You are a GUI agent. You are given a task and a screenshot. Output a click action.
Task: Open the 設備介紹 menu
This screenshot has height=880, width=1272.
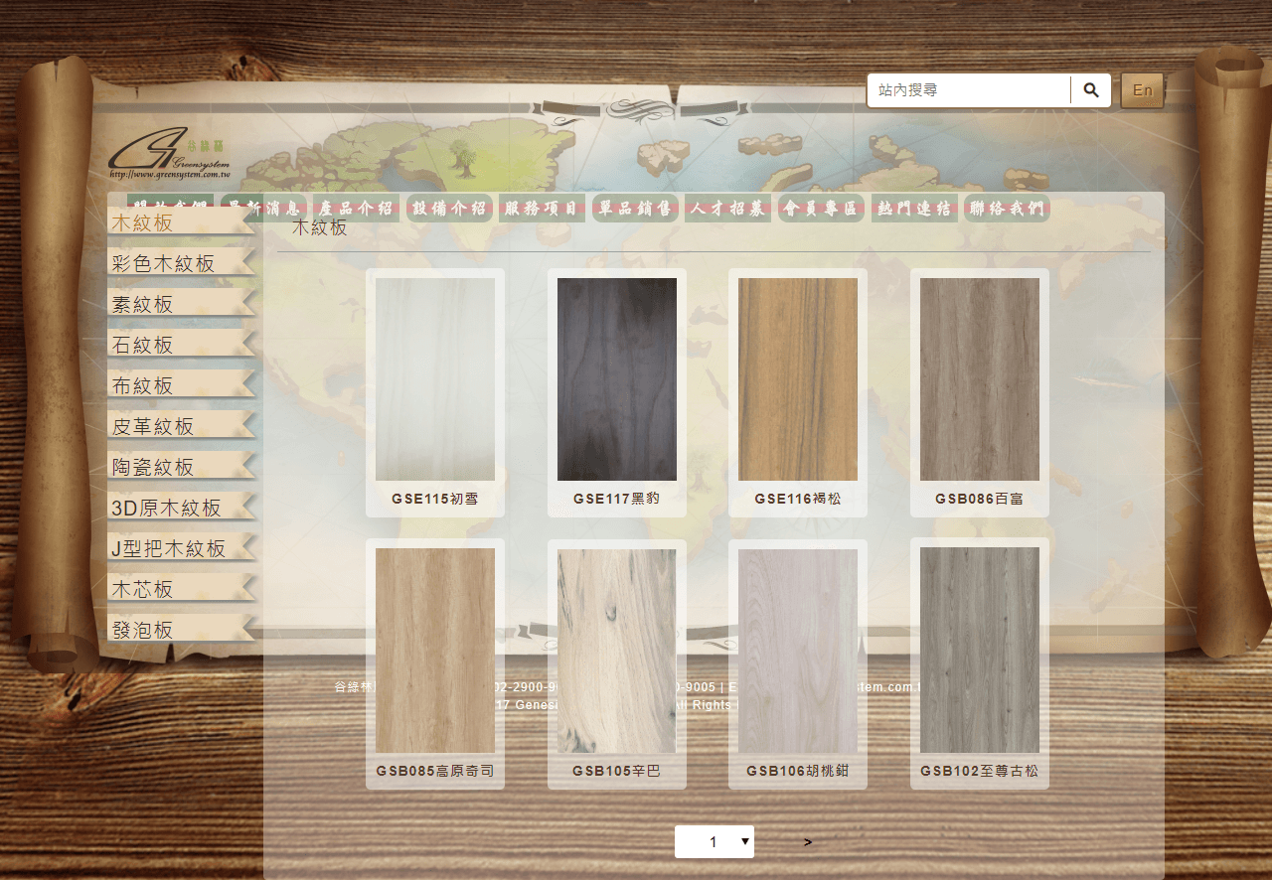pos(449,209)
